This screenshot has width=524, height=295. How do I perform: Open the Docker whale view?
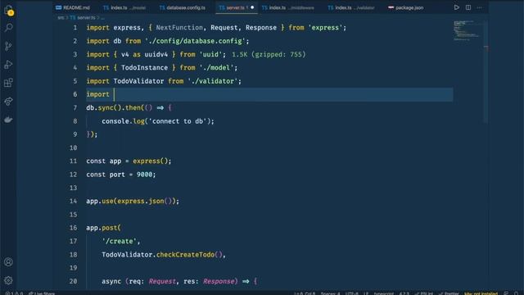(8, 120)
